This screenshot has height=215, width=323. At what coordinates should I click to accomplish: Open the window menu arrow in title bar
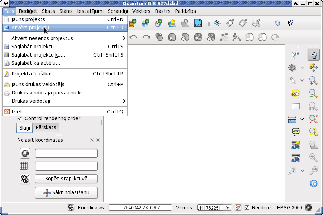pos(6,3)
